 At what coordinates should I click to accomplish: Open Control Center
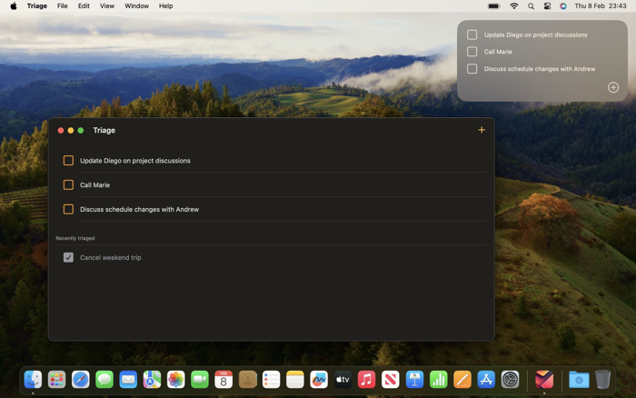pos(547,5)
